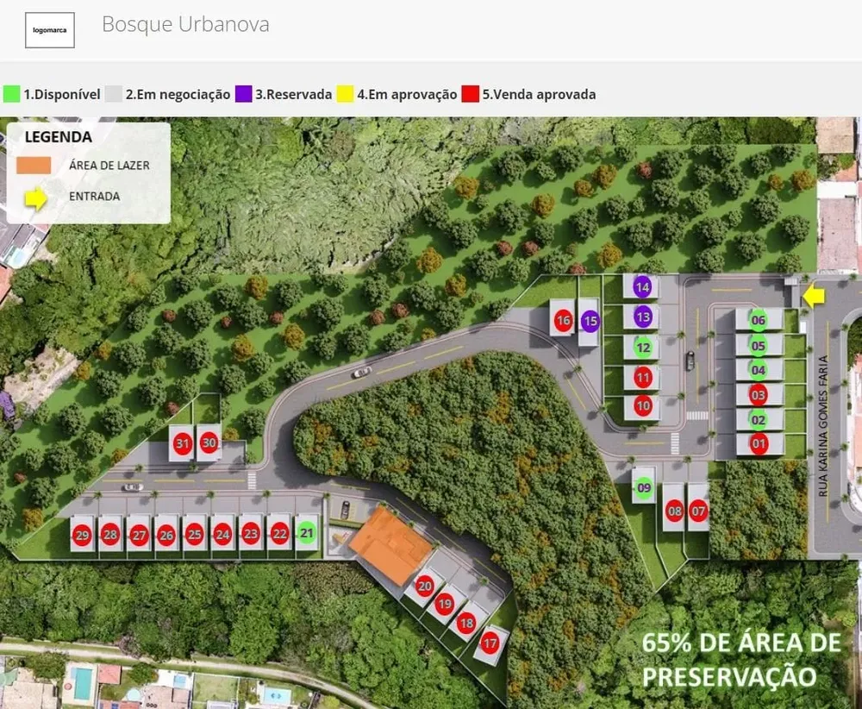Select available lot 21 marker
Image resolution: width=862 pixels, height=709 pixels.
click(x=307, y=533)
